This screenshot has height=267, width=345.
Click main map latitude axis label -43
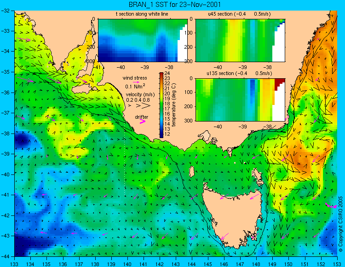point(6,236)
